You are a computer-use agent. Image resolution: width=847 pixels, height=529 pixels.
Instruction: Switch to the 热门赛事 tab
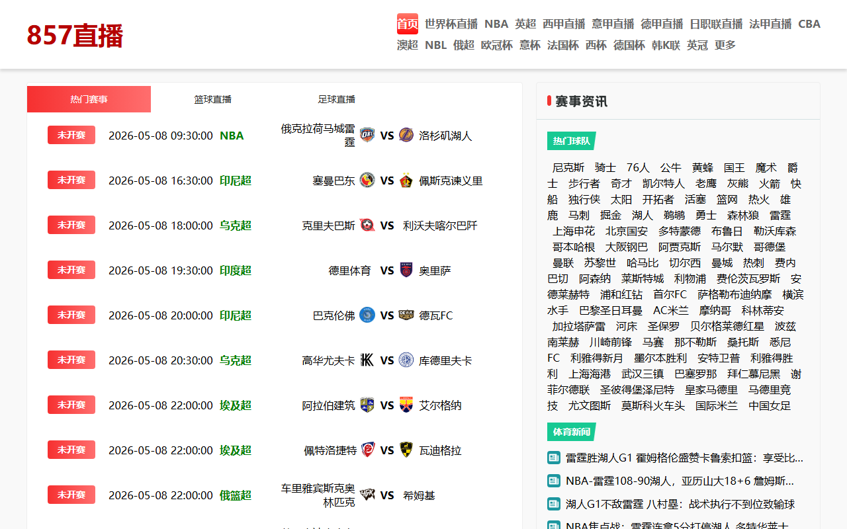click(89, 99)
